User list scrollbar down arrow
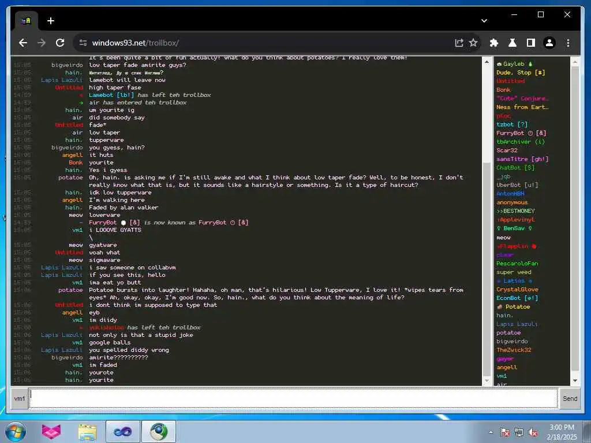The image size is (591, 443). point(575,381)
